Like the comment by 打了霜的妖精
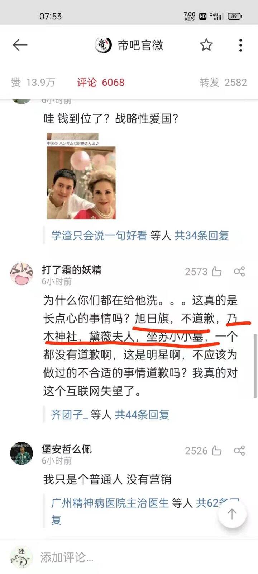The height and width of the screenshot is (574, 258). (x=217, y=272)
